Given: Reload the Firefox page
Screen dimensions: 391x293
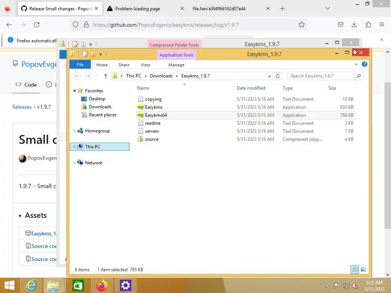Looking at the screenshot, I should (x=37, y=25).
